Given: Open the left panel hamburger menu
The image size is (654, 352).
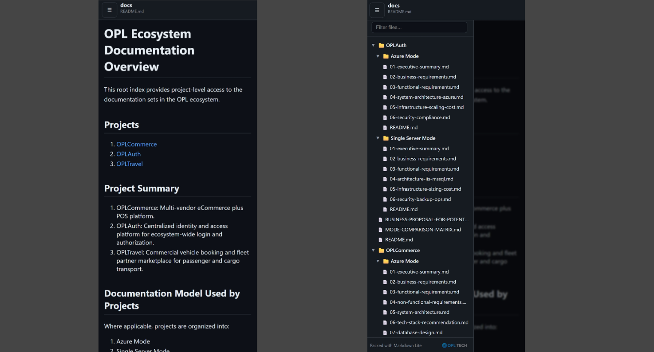Looking at the screenshot, I should [109, 10].
